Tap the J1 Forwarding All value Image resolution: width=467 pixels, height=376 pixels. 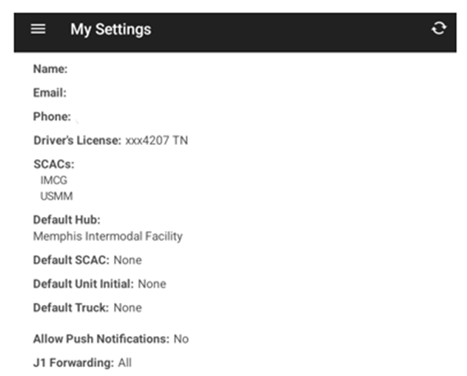[125, 363]
